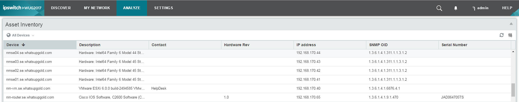This screenshot has height=102, width=519.
Task: Sort by Serial Number column header
Action: pos(475,45)
